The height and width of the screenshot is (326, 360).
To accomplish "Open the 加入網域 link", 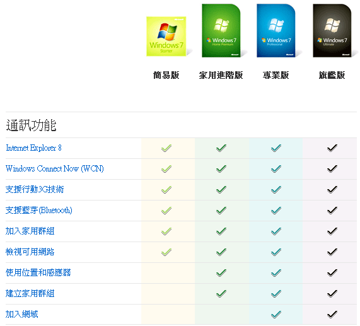I will 22,314.
